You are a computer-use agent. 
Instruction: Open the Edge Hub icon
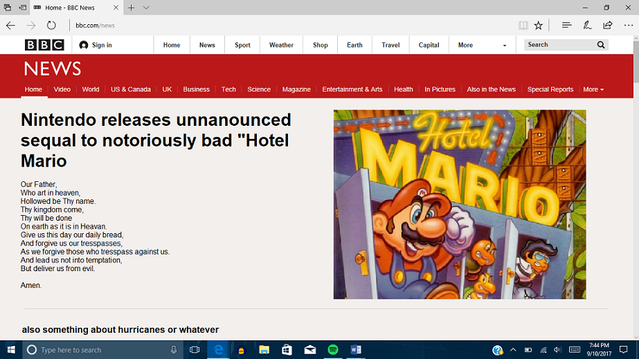566,26
